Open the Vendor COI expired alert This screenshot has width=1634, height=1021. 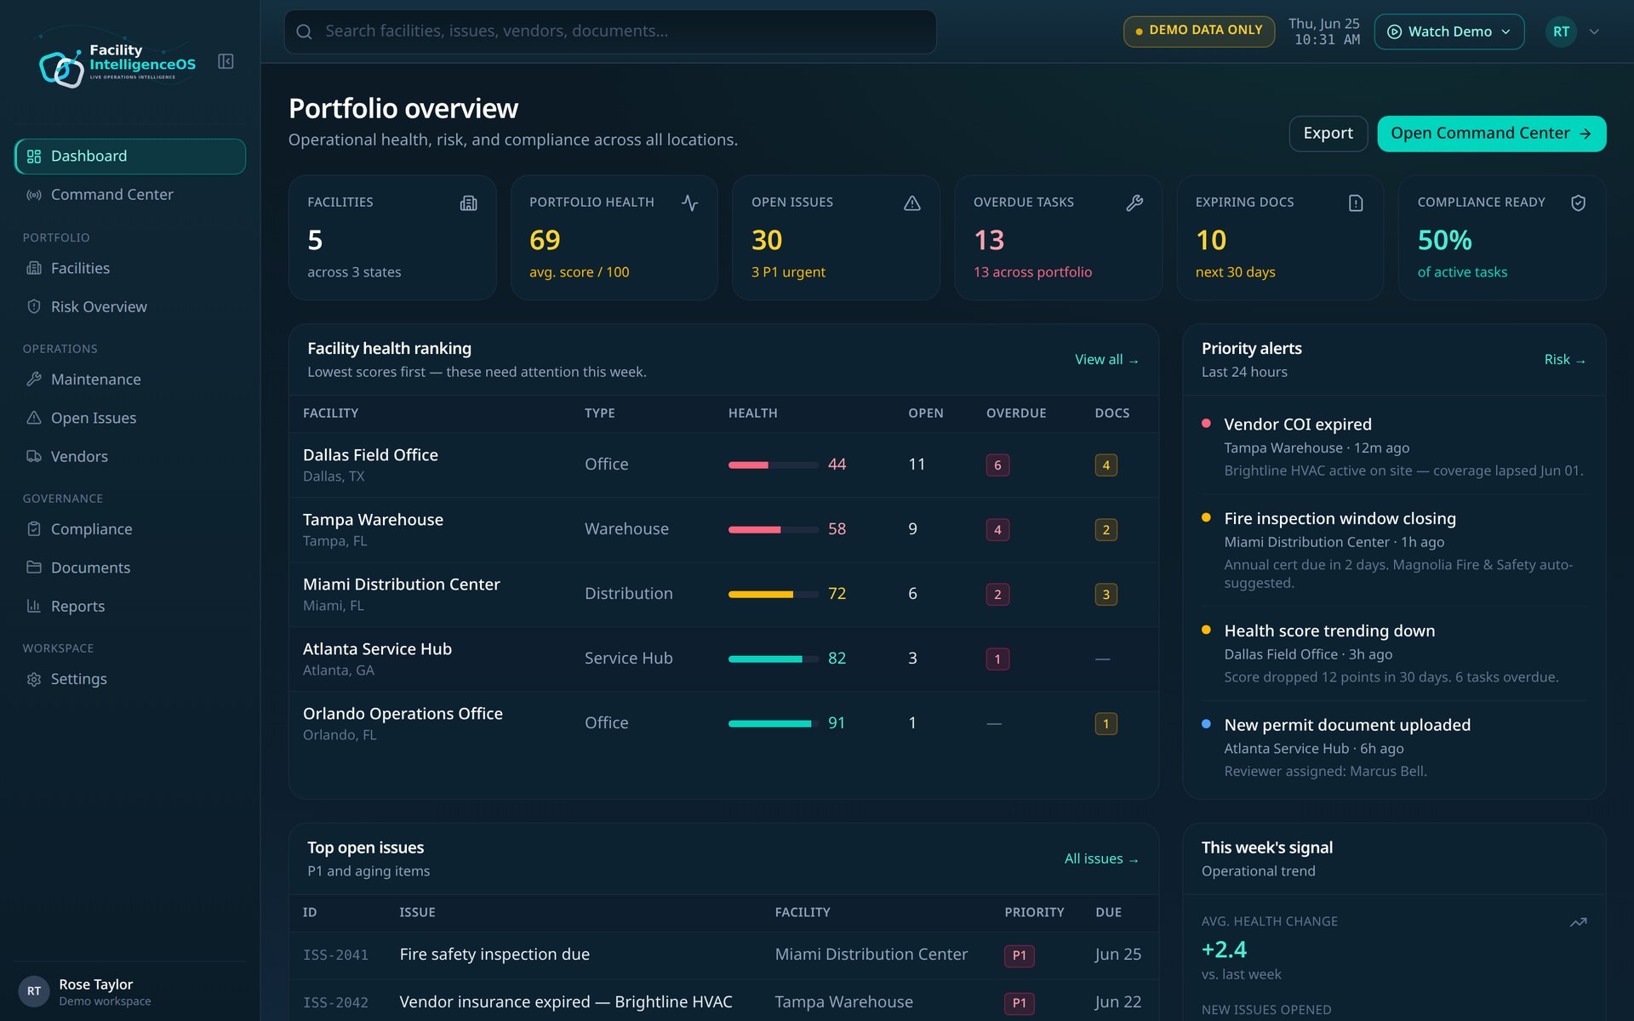click(1394, 447)
